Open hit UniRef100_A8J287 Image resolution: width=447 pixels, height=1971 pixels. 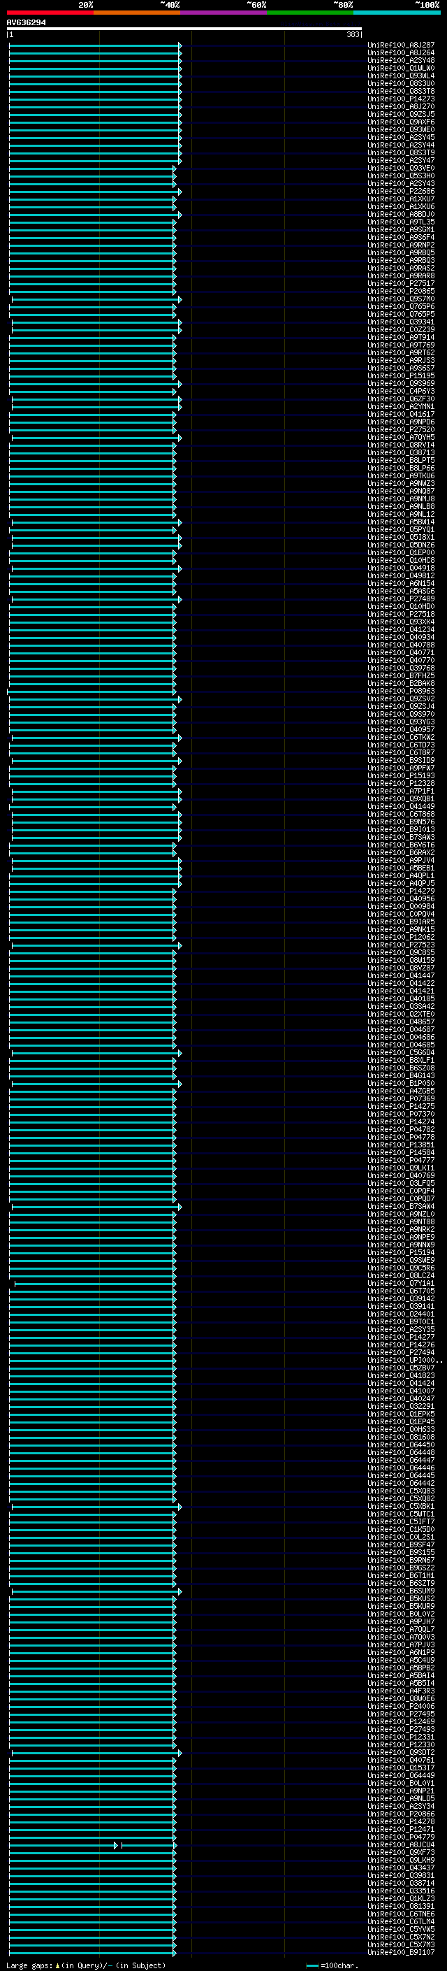click(401, 45)
